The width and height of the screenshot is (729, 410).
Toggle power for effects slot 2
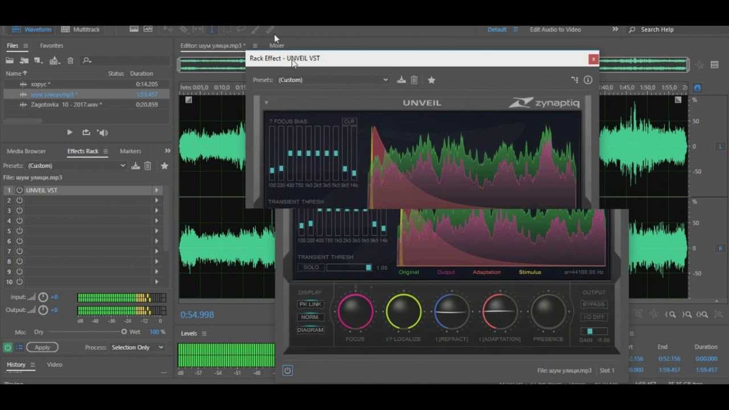click(19, 200)
